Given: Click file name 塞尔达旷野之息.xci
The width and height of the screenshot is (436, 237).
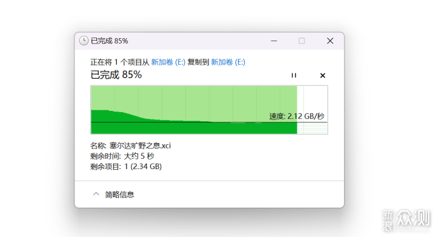Looking at the screenshot, I should [140, 145].
